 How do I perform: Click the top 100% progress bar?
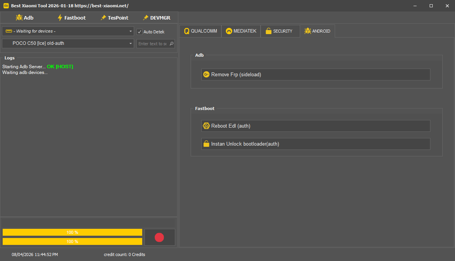point(72,232)
